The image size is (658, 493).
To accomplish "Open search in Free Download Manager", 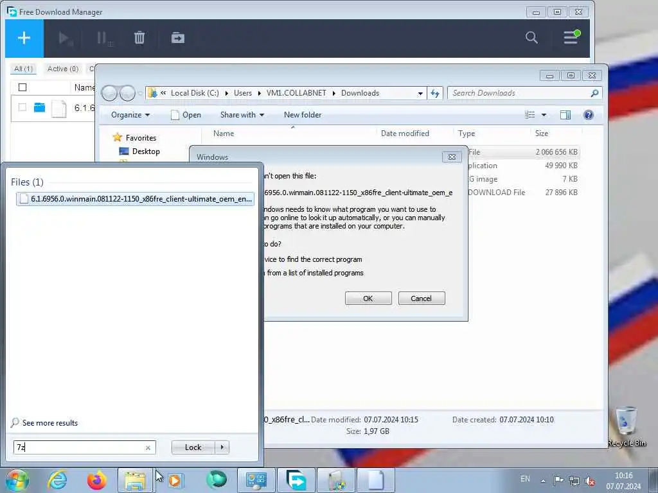I will click(x=531, y=38).
